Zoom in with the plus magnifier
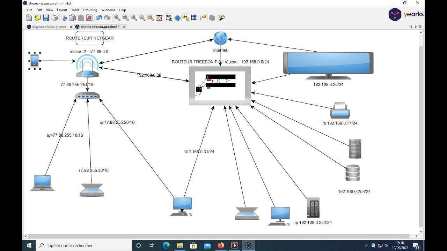Image resolution: width=447 pixels, height=251 pixels. point(117,18)
